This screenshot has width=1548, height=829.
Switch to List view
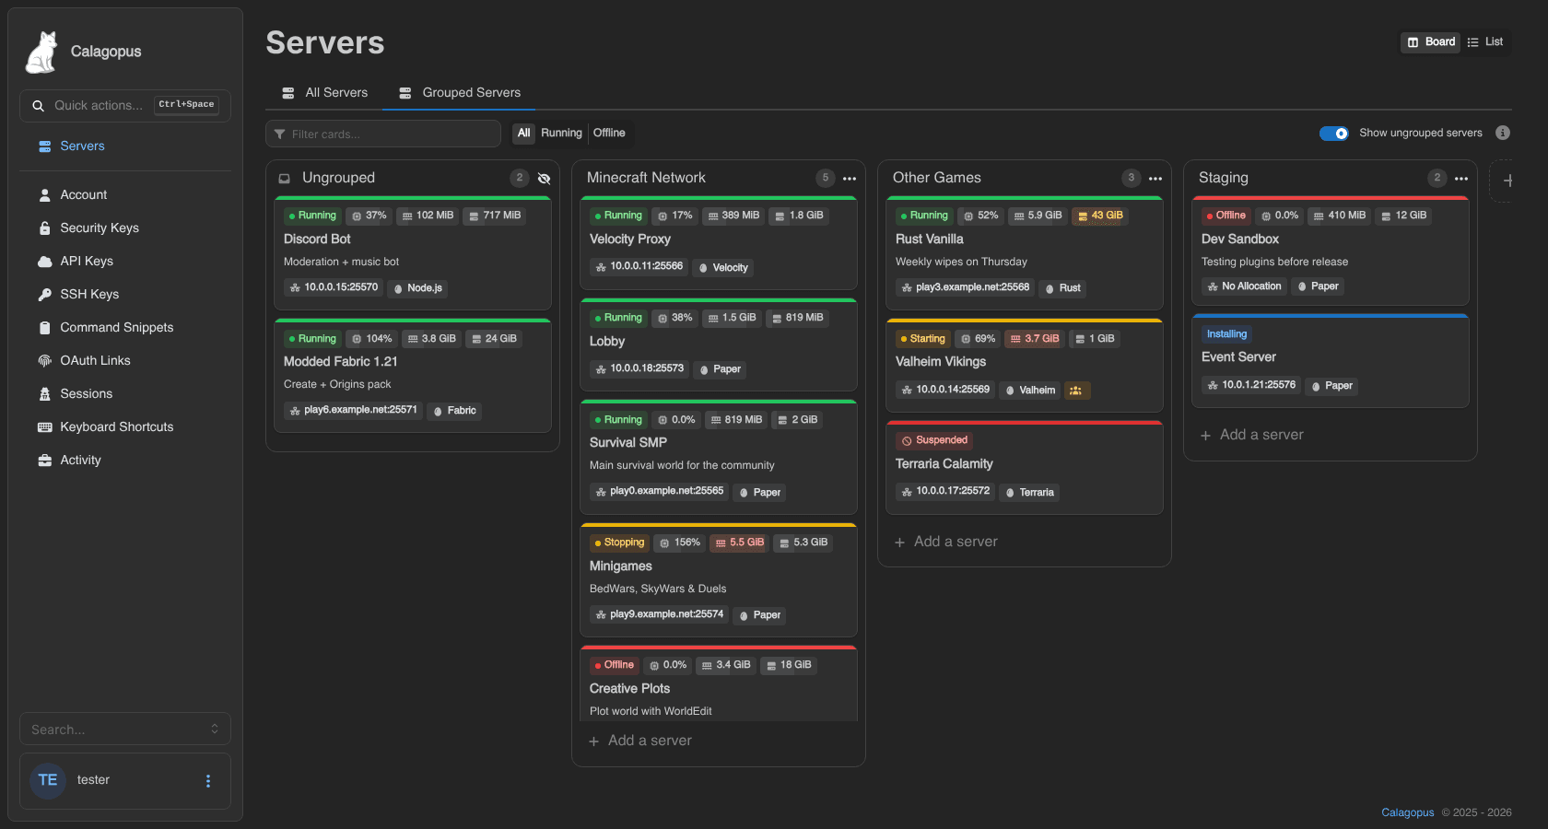pyautogui.click(x=1485, y=42)
